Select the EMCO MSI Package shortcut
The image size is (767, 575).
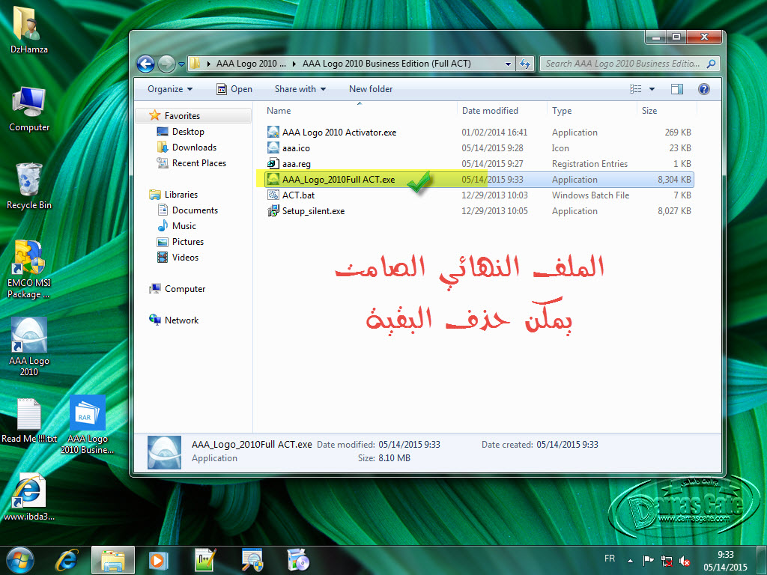pos(29,269)
